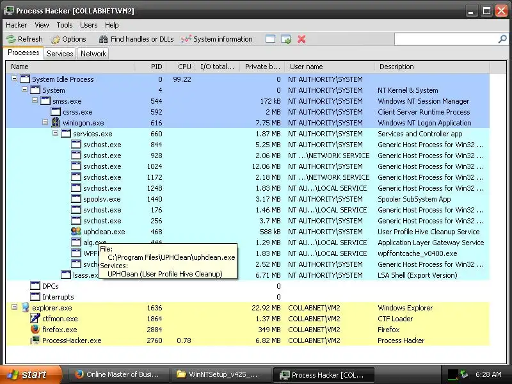Click the system tray network icon
Viewport: 512px width, 384px height.
tap(464, 374)
